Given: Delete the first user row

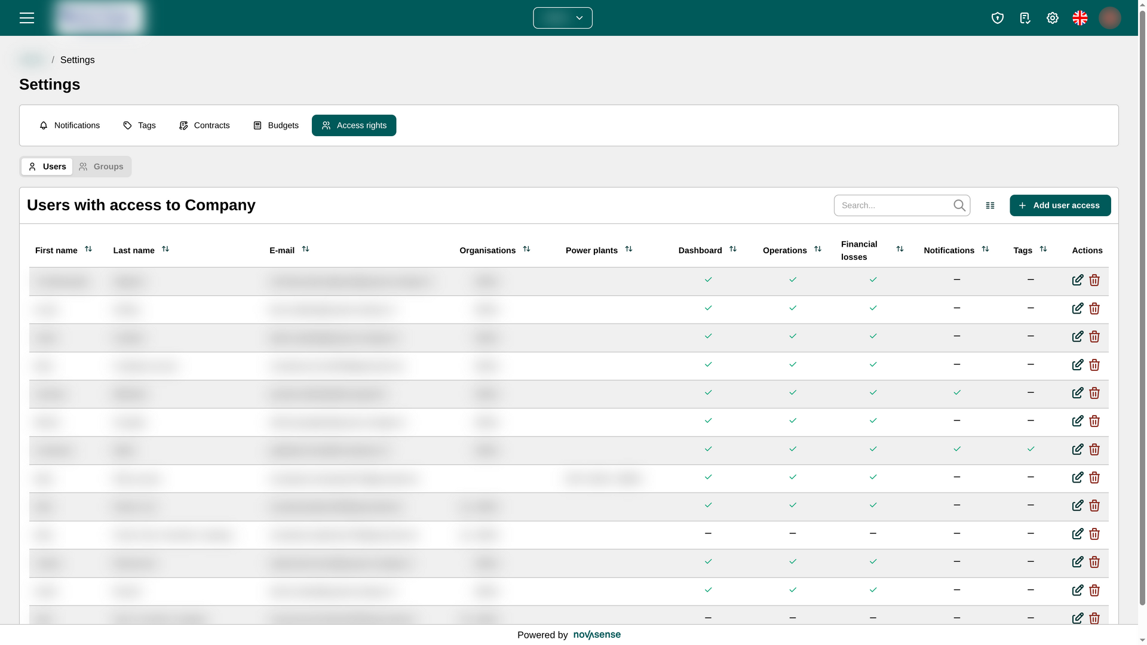Looking at the screenshot, I should [x=1094, y=280].
